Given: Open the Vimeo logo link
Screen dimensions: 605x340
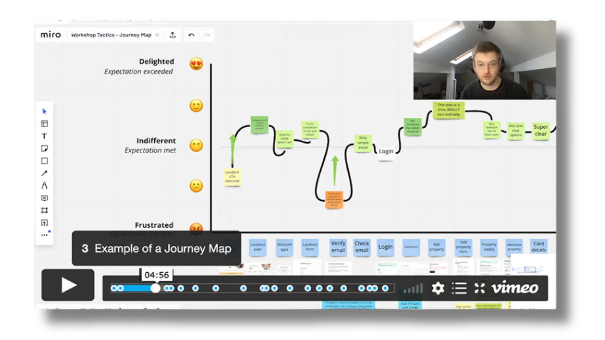Looking at the screenshot, I should coord(515,288).
